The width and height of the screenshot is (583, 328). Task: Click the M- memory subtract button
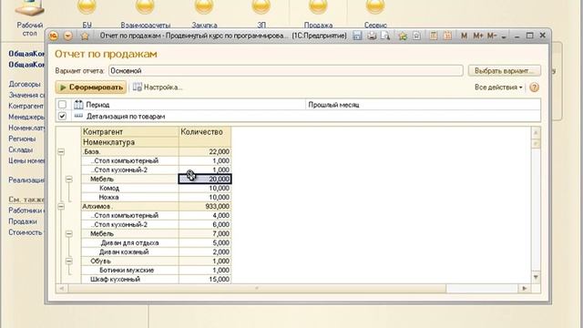pos(492,36)
